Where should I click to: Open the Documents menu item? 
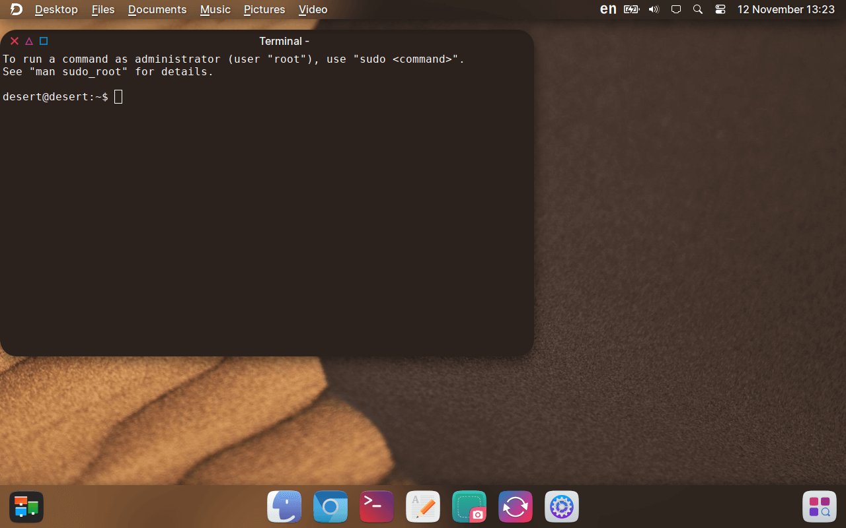point(157,9)
